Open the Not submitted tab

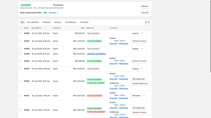click(33, 22)
